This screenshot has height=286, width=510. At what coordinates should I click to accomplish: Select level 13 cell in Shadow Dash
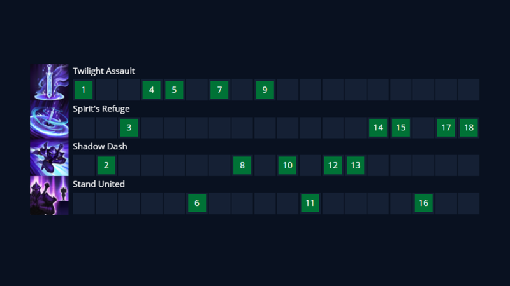[x=356, y=165]
